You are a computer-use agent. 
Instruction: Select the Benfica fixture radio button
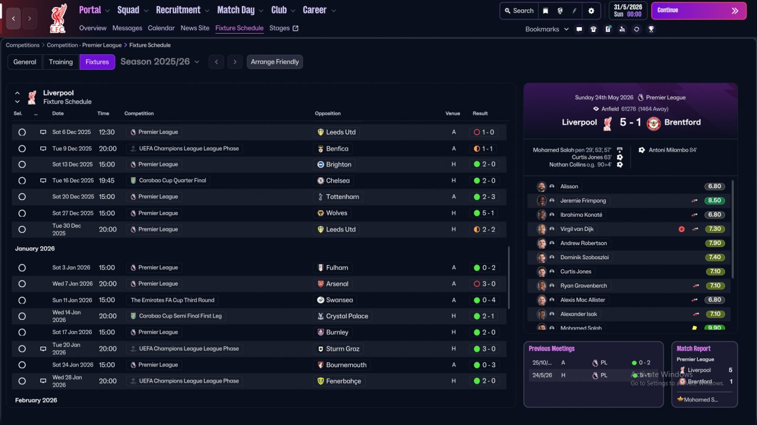coord(22,149)
